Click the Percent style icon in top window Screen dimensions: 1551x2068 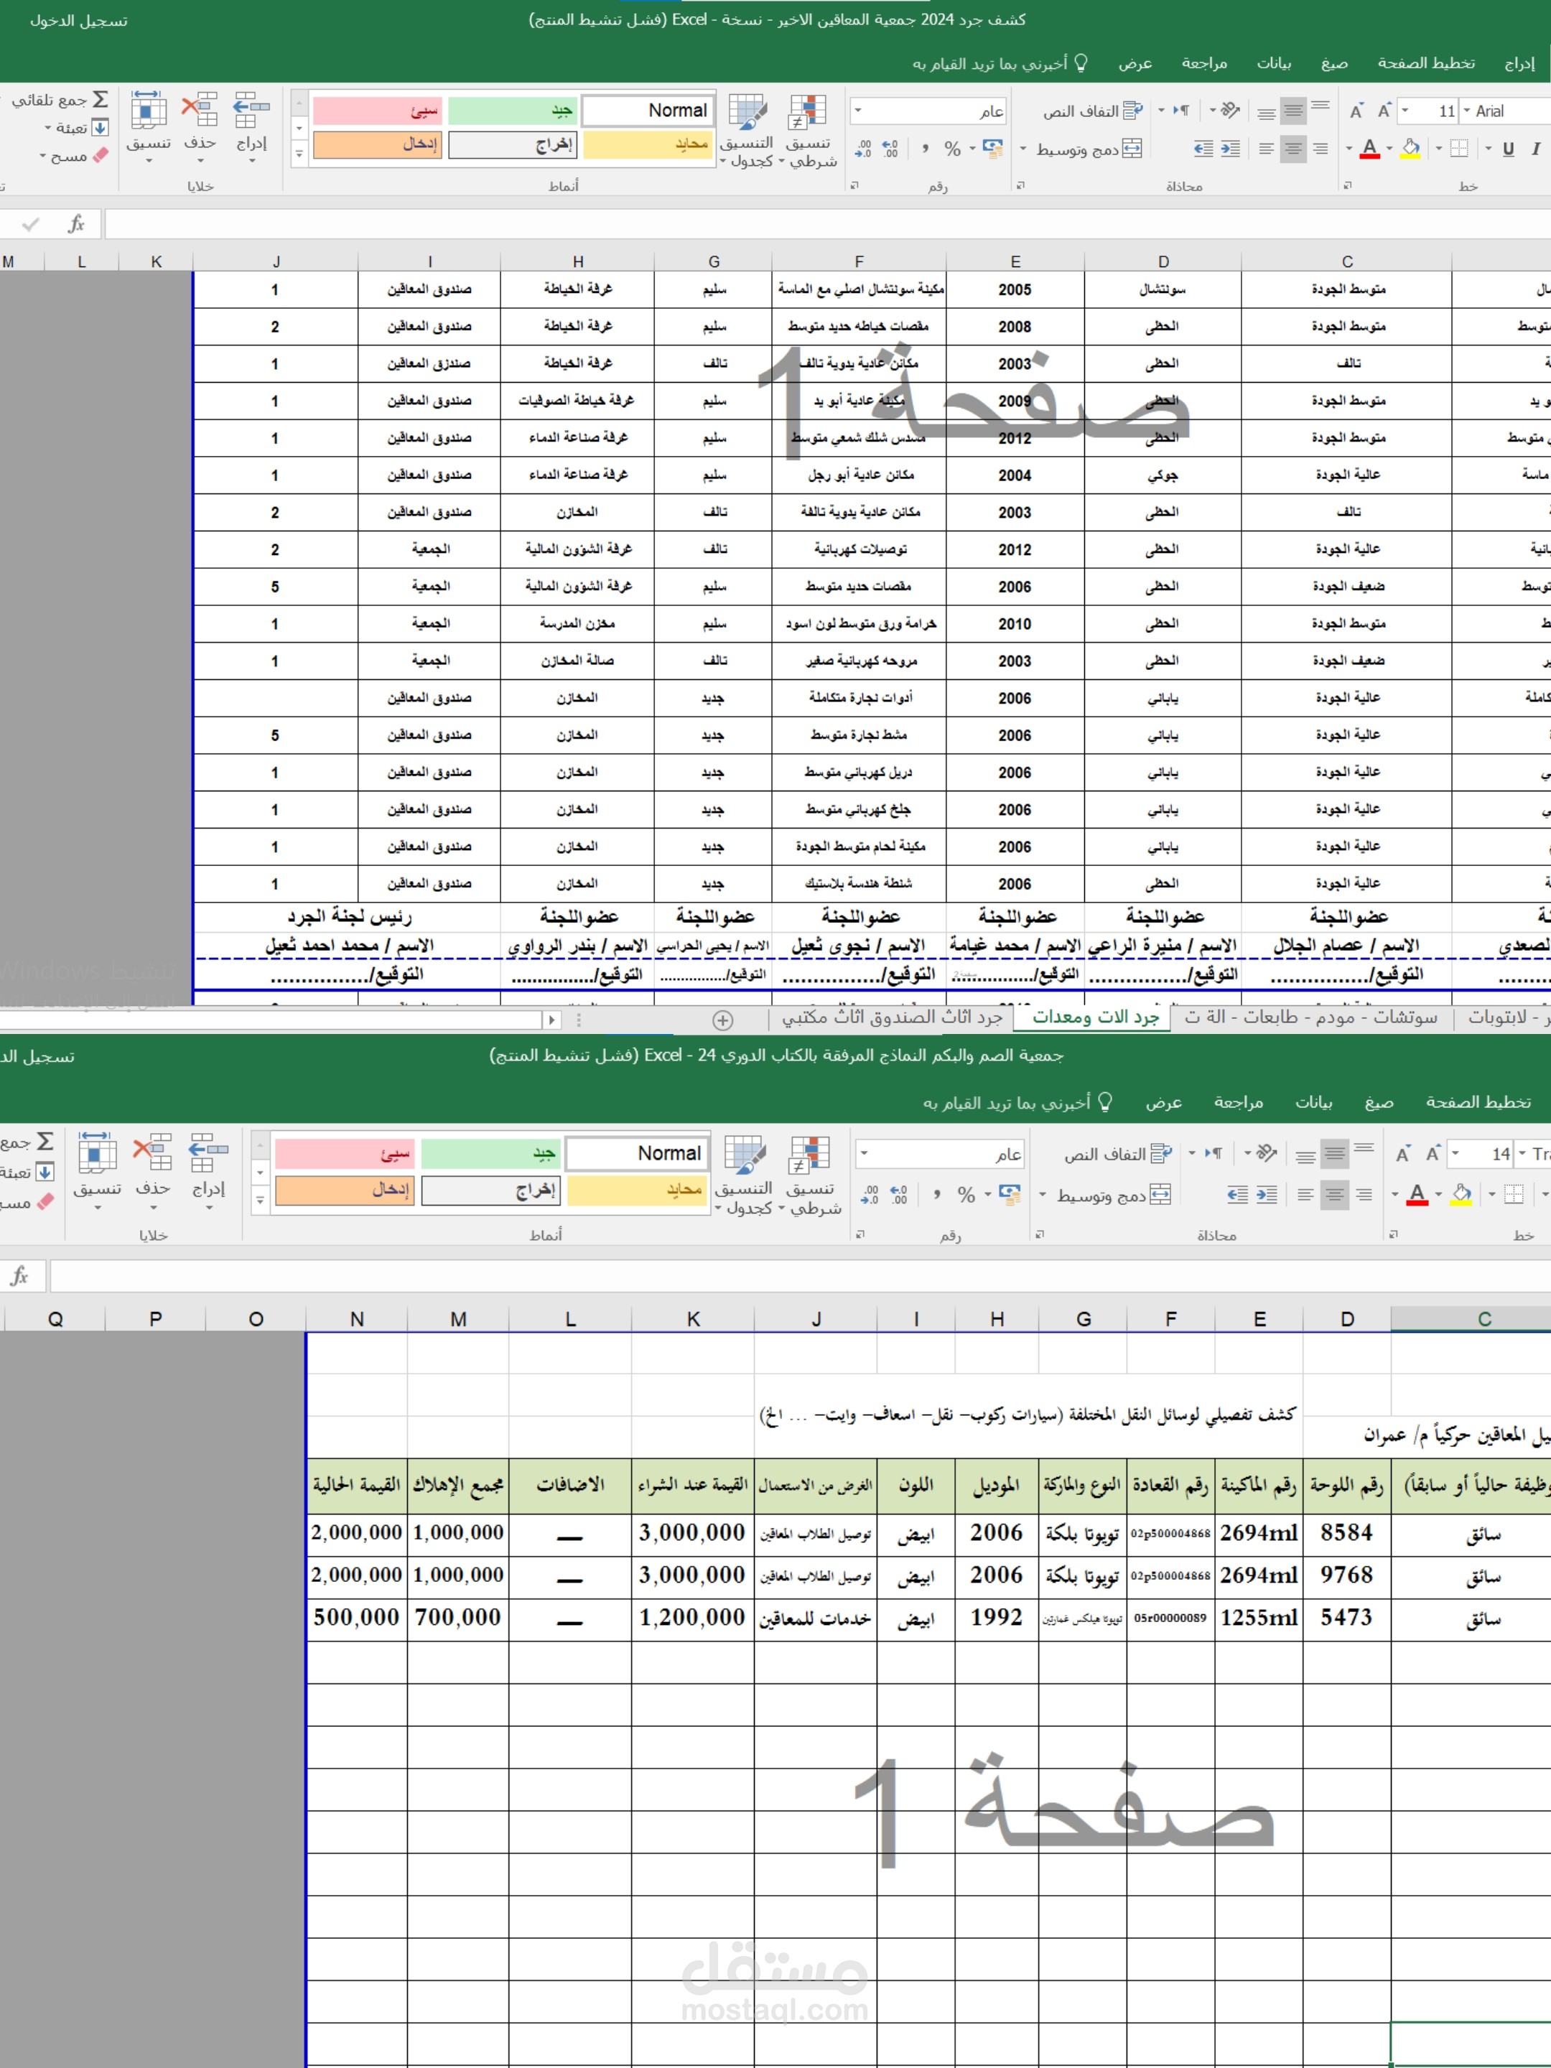coord(953,149)
